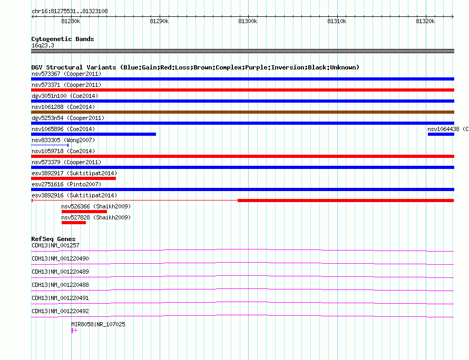Open the CDH13|NM_001220490 transcript label
The height and width of the screenshot is (360, 469).
pyautogui.click(x=60, y=258)
